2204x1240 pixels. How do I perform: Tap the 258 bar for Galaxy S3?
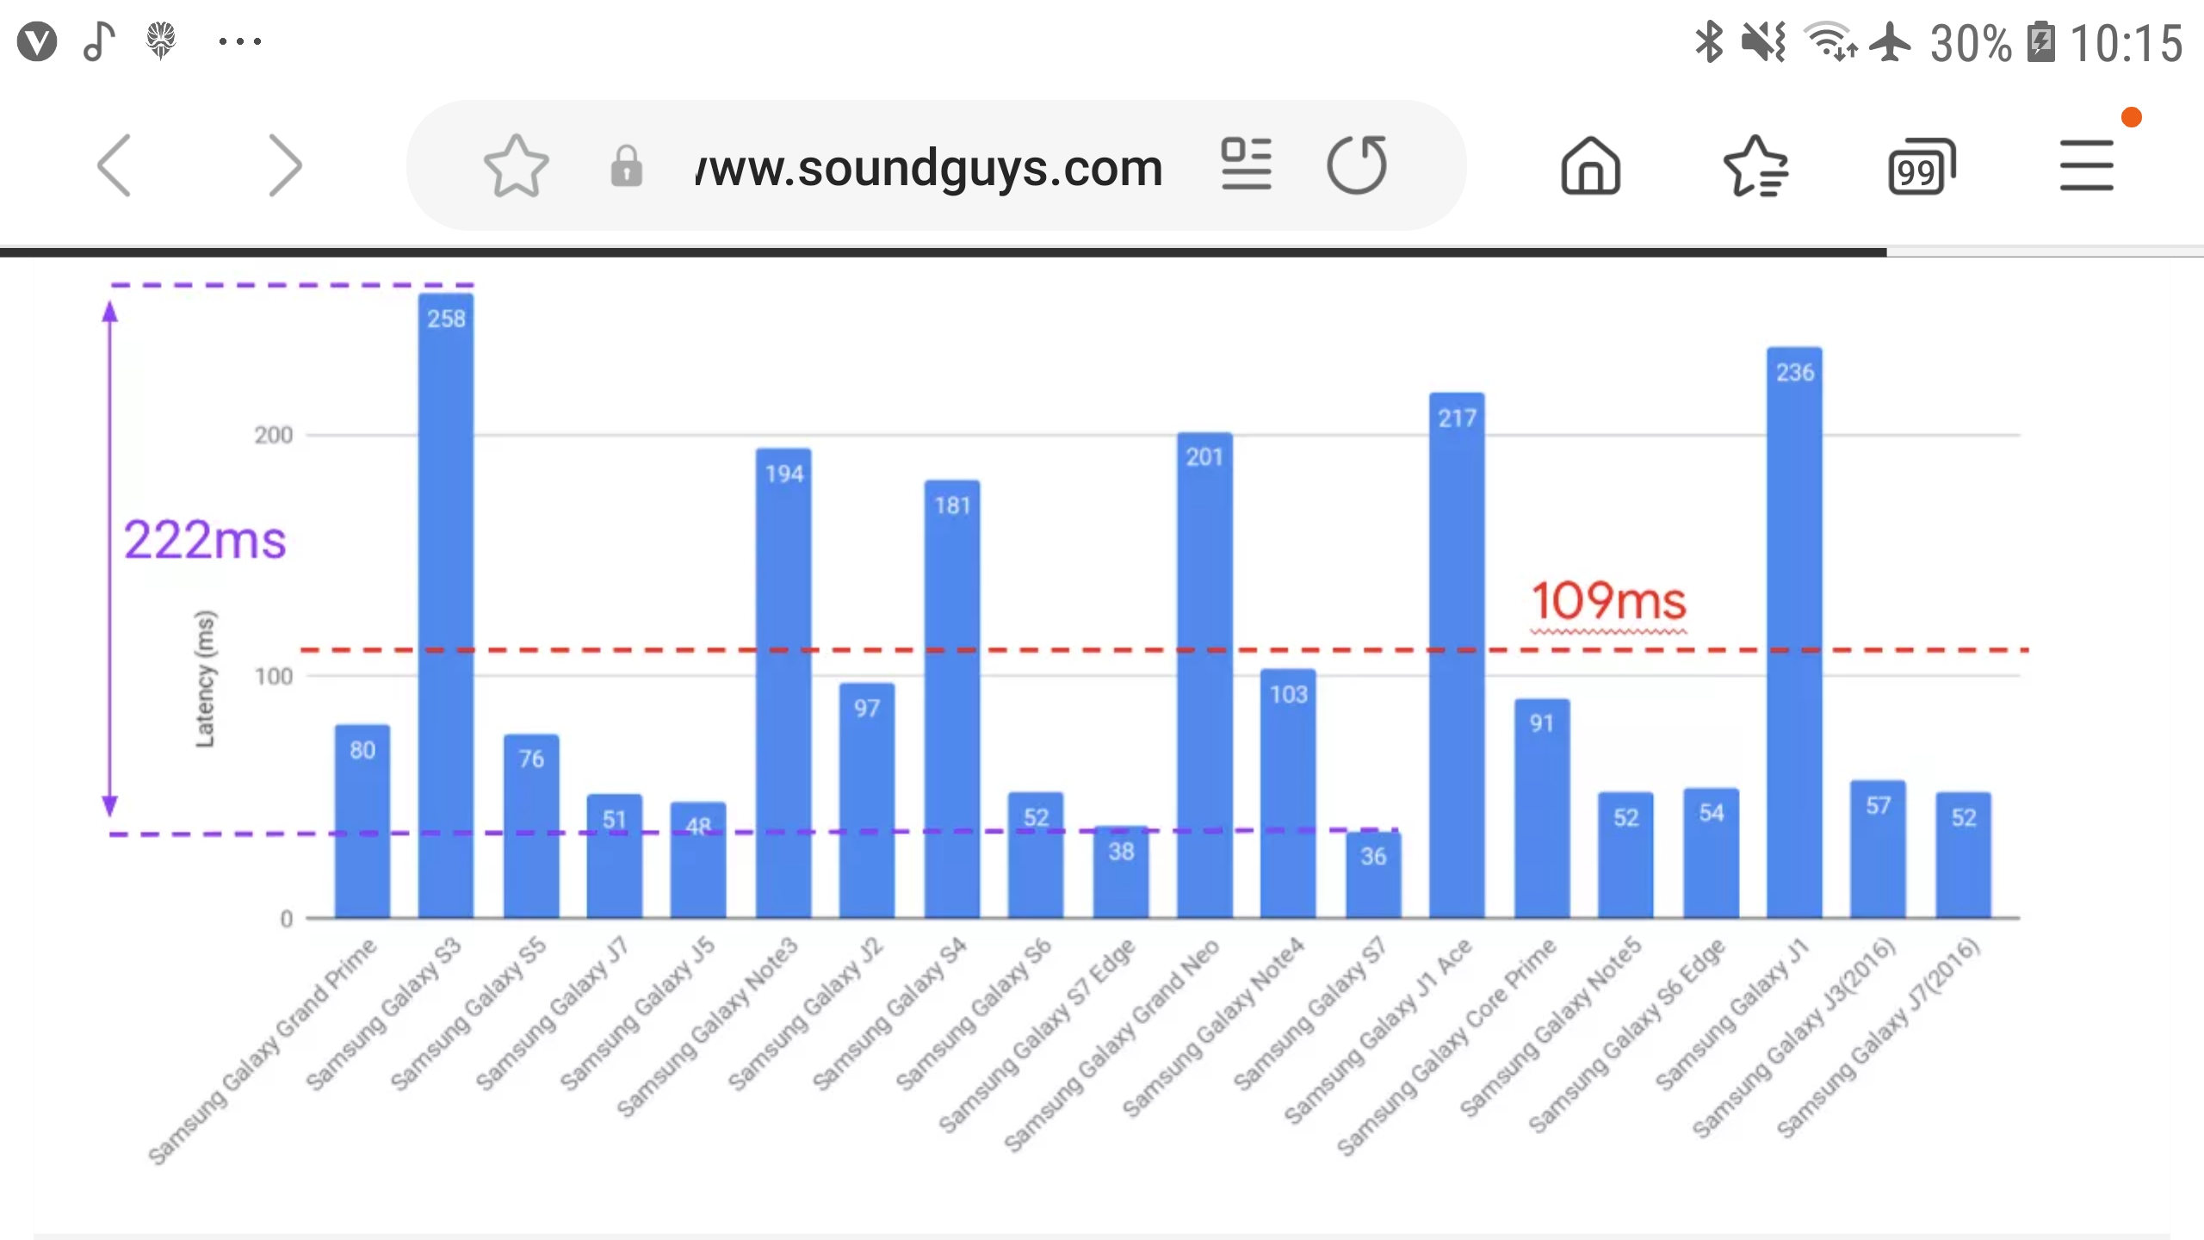coord(446,605)
